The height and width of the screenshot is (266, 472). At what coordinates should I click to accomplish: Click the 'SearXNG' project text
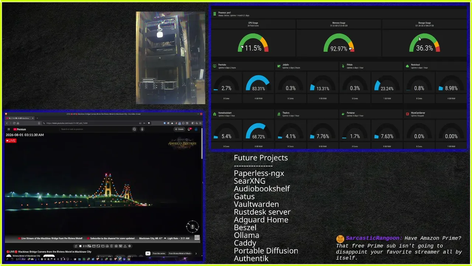pos(250,181)
